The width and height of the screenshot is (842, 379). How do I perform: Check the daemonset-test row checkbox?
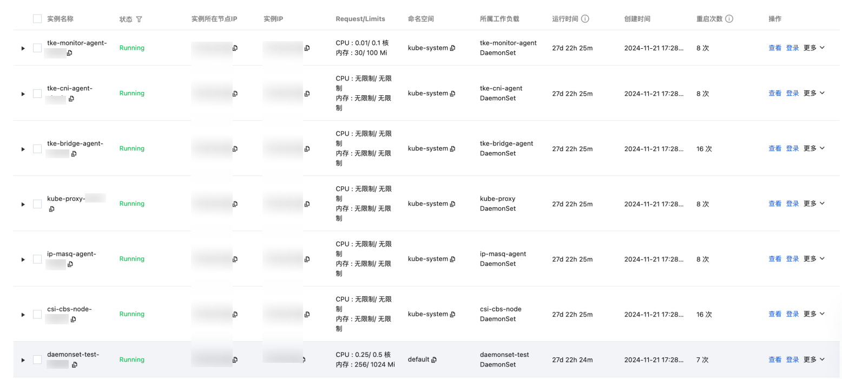coord(37,360)
